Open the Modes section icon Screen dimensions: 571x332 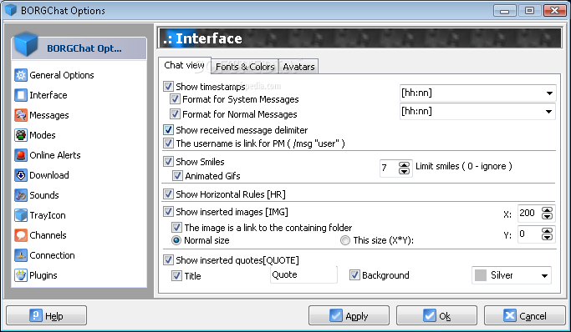pyautogui.click(x=21, y=135)
